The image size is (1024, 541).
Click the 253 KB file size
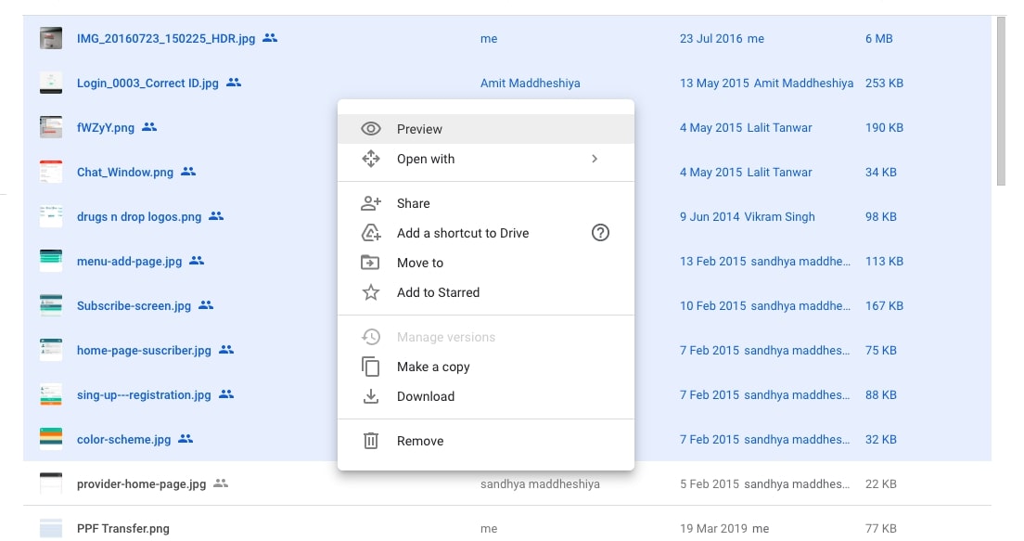point(884,83)
